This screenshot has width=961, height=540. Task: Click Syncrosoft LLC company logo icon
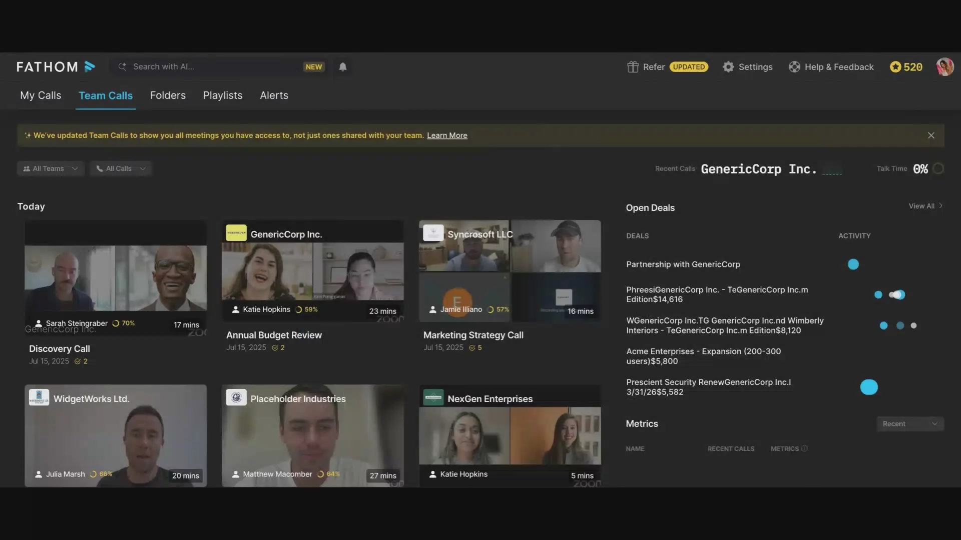433,233
